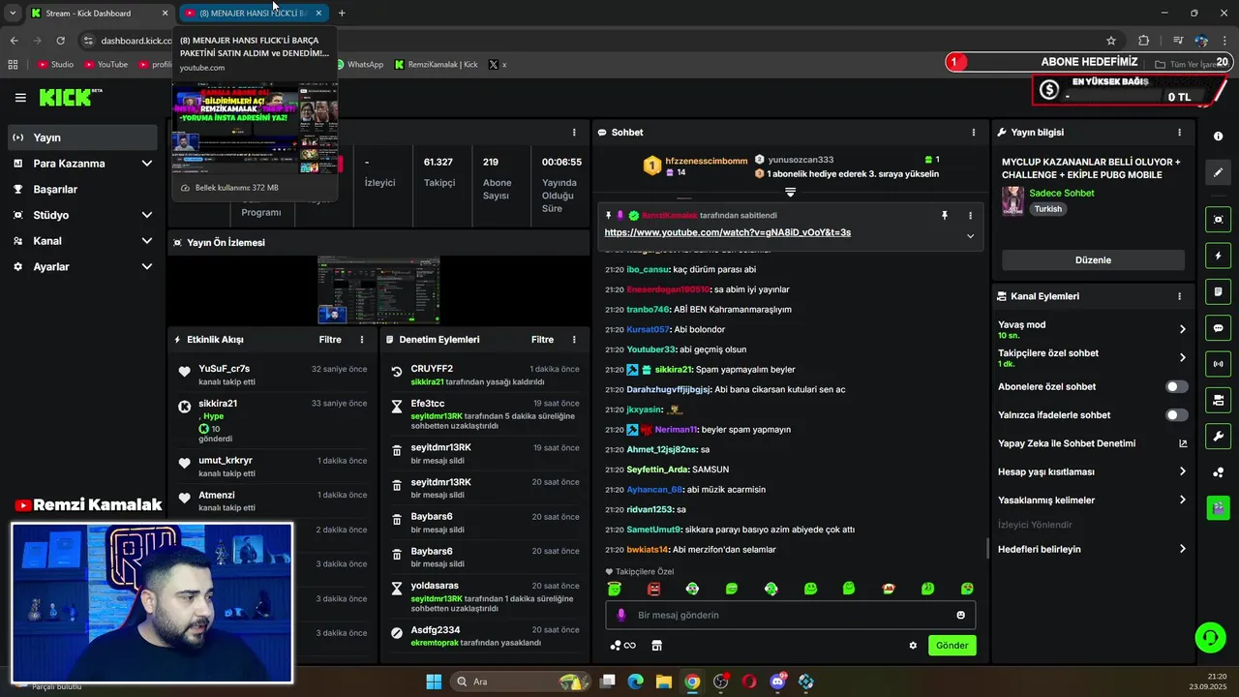Open the three-dot menu of the Sohbet panel

(x=974, y=133)
